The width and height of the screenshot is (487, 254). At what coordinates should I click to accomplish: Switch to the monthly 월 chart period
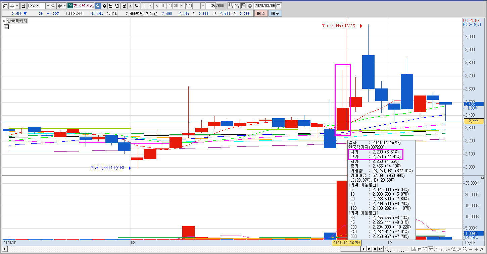pos(110,6)
